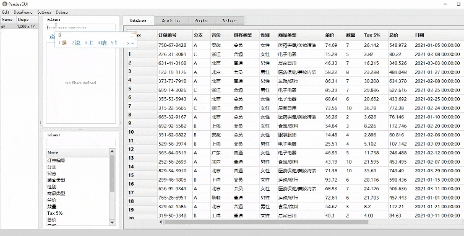Click the column list vertical scrollbar thumb
This screenshot has height=236, width=464.
(112, 173)
